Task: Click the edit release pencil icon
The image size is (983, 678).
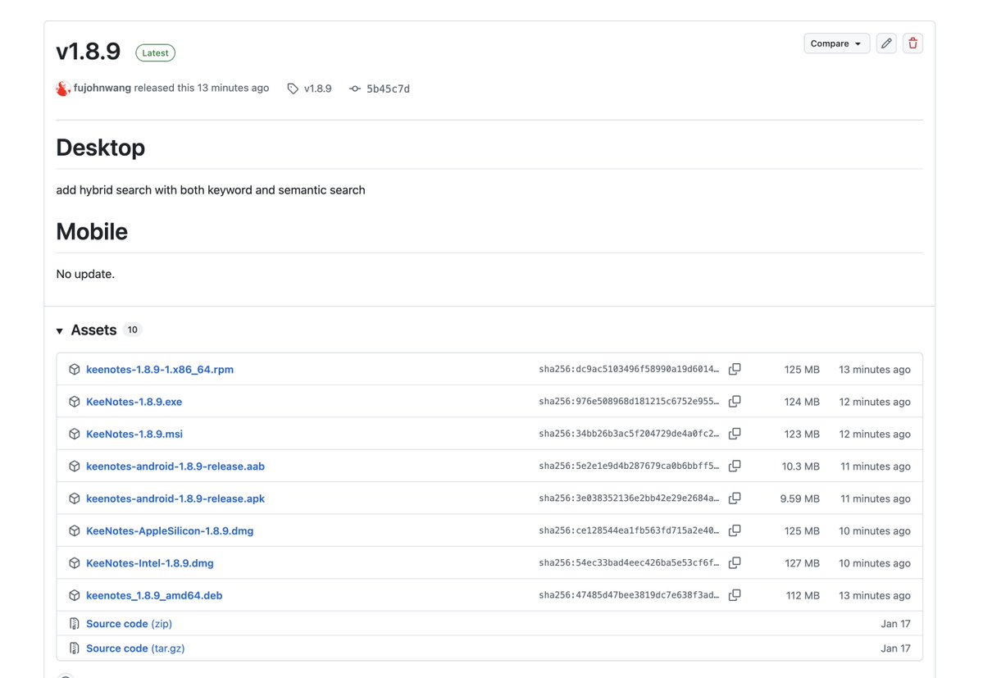Action: click(x=885, y=43)
